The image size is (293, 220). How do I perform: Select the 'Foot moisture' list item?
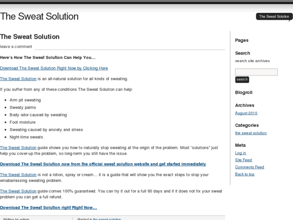(23, 122)
